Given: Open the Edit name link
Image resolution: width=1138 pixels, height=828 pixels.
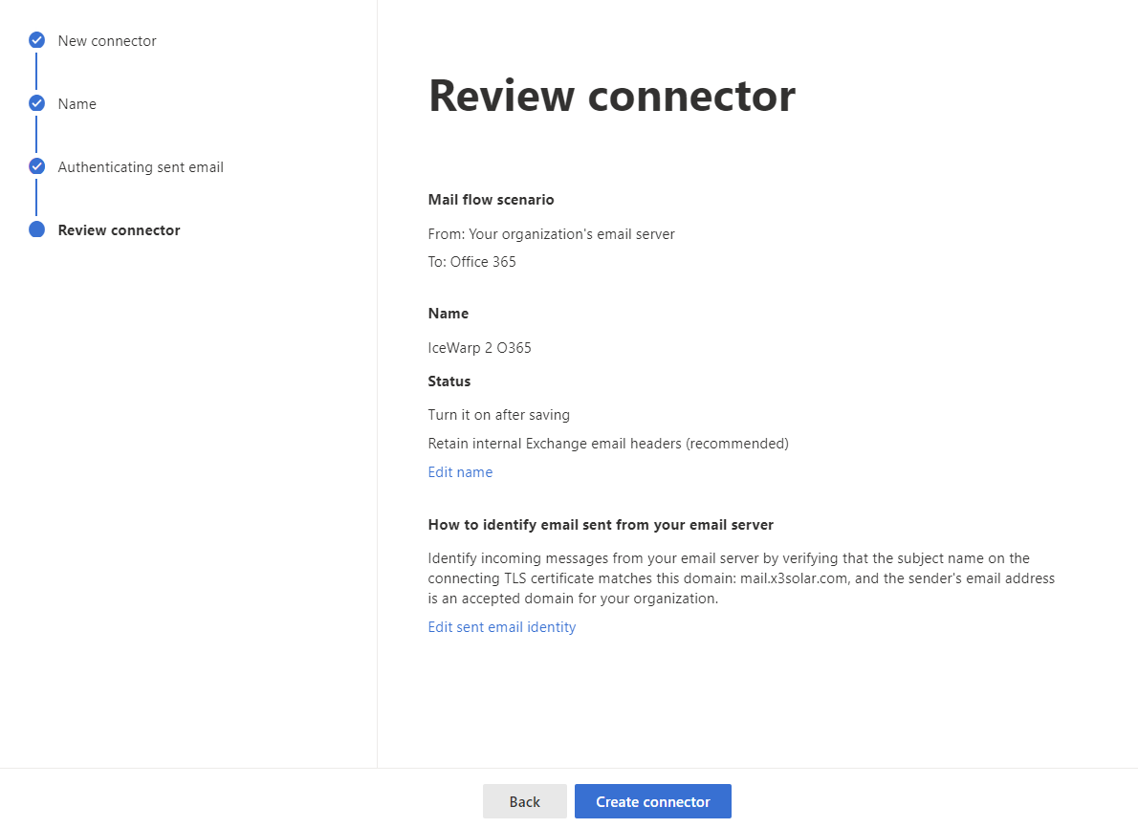Looking at the screenshot, I should (460, 472).
